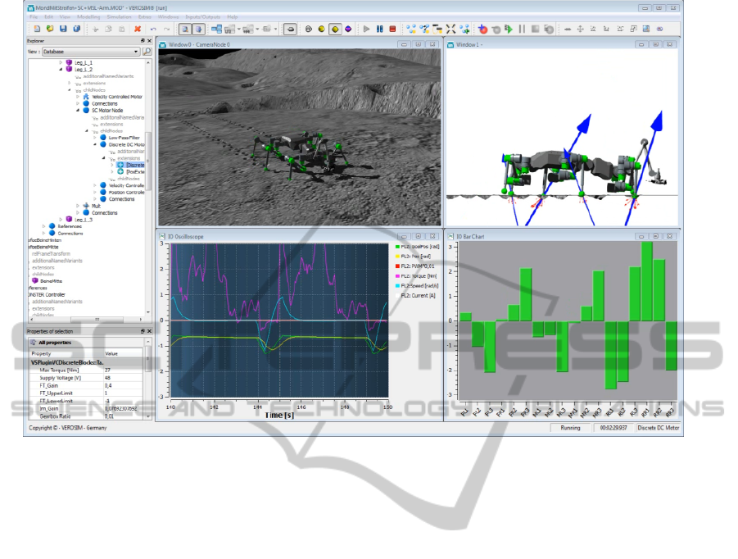Image resolution: width=738 pixels, height=559 pixels.
Task: Expand the Leg_L_3 tree node
Action: pyautogui.click(x=61, y=220)
